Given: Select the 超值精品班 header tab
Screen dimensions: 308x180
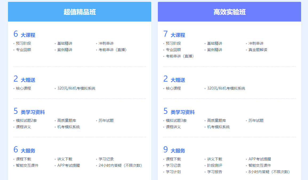Looking at the screenshot, I should pos(79,11).
